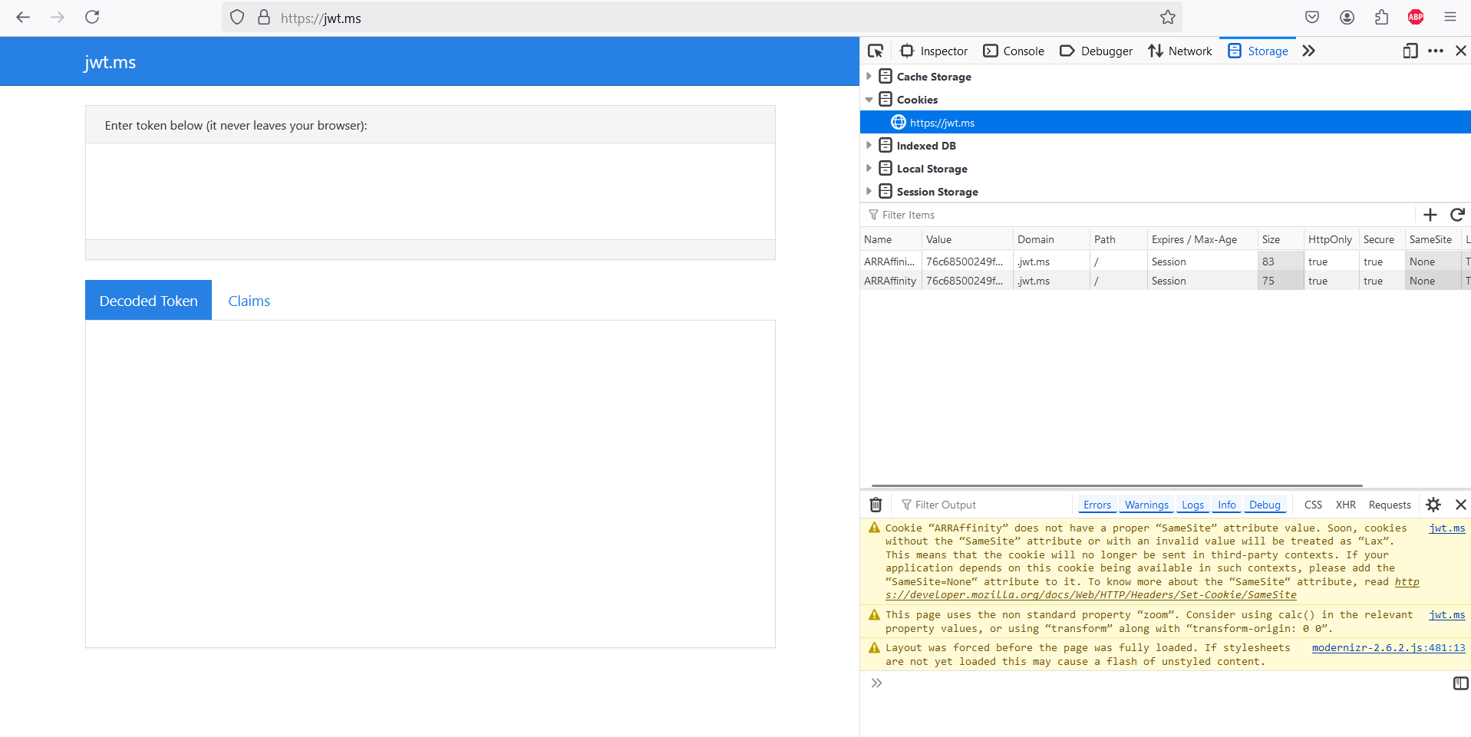
Task: Toggle the CSS console filter
Action: click(x=1313, y=505)
